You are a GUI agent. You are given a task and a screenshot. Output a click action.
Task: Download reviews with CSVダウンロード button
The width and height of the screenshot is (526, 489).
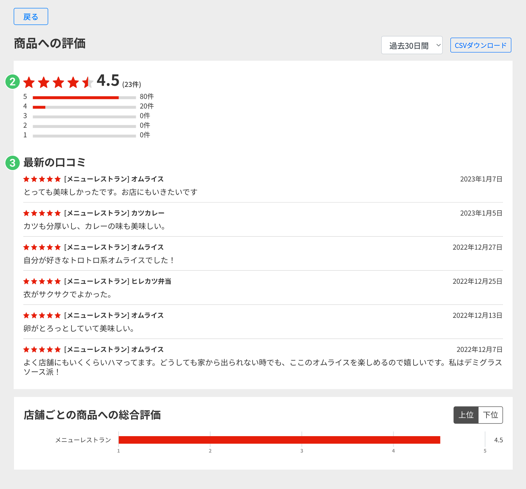coord(480,45)
